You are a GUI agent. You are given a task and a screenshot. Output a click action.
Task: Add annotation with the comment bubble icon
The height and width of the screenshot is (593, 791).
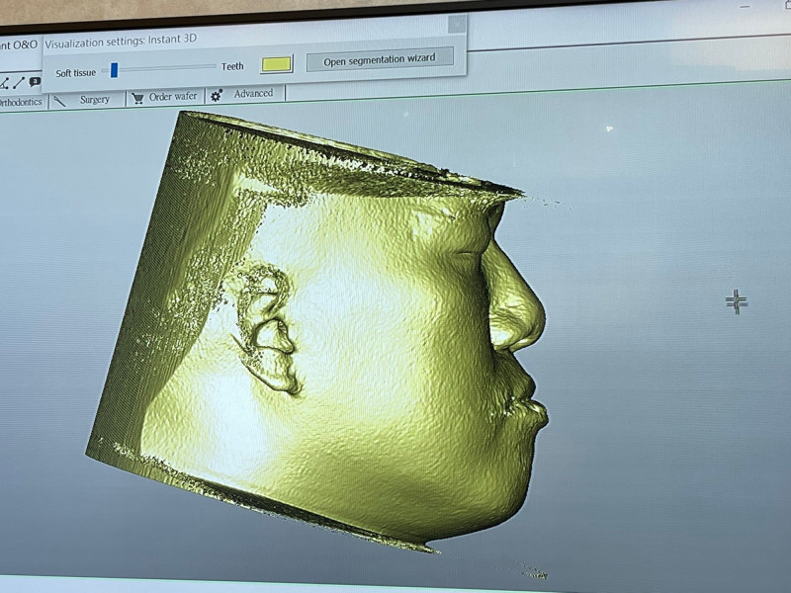35,81
